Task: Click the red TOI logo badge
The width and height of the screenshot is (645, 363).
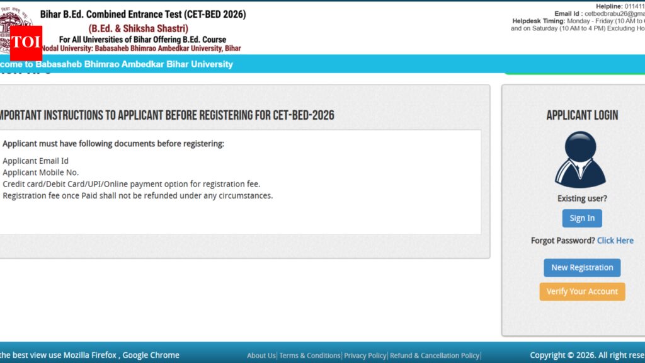Action: pos(26,43)
